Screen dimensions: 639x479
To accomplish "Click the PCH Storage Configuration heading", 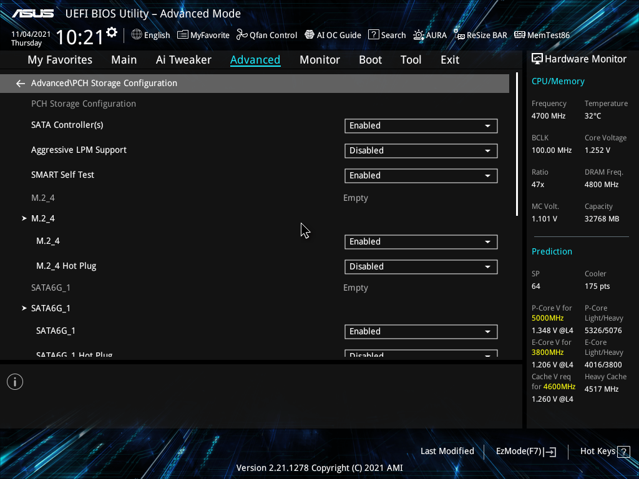I will [x=84, y=104].
